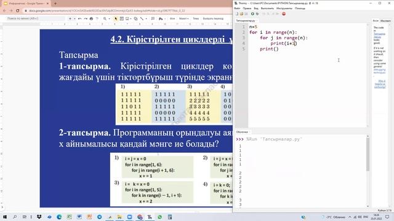Open Microsoft Edge from the taskbar
The image size is (394, 221).
[x=59, y=217]
